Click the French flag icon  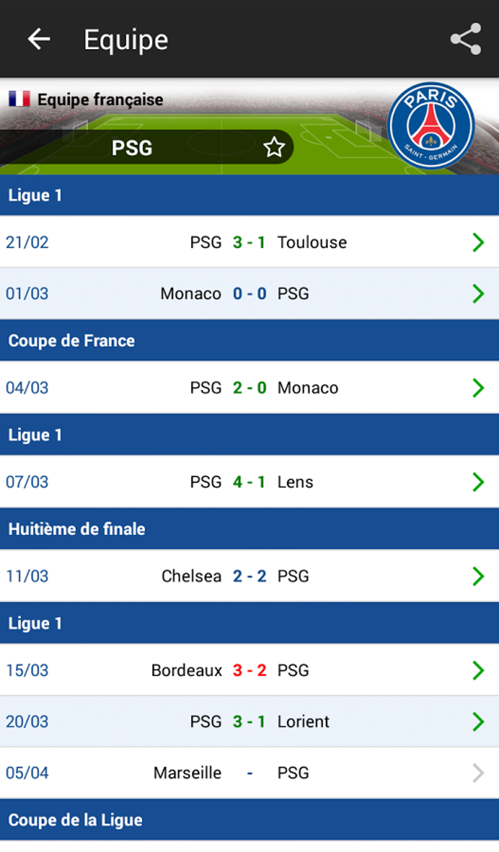point(20,99)
